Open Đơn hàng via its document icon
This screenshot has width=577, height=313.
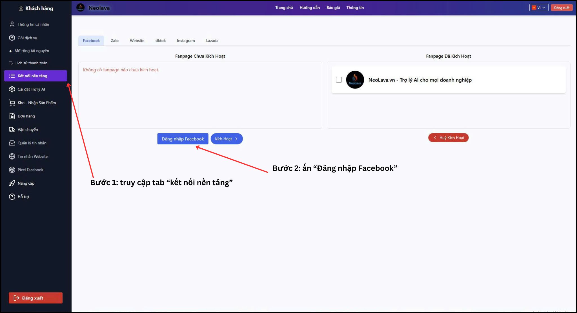coord(12,116)
